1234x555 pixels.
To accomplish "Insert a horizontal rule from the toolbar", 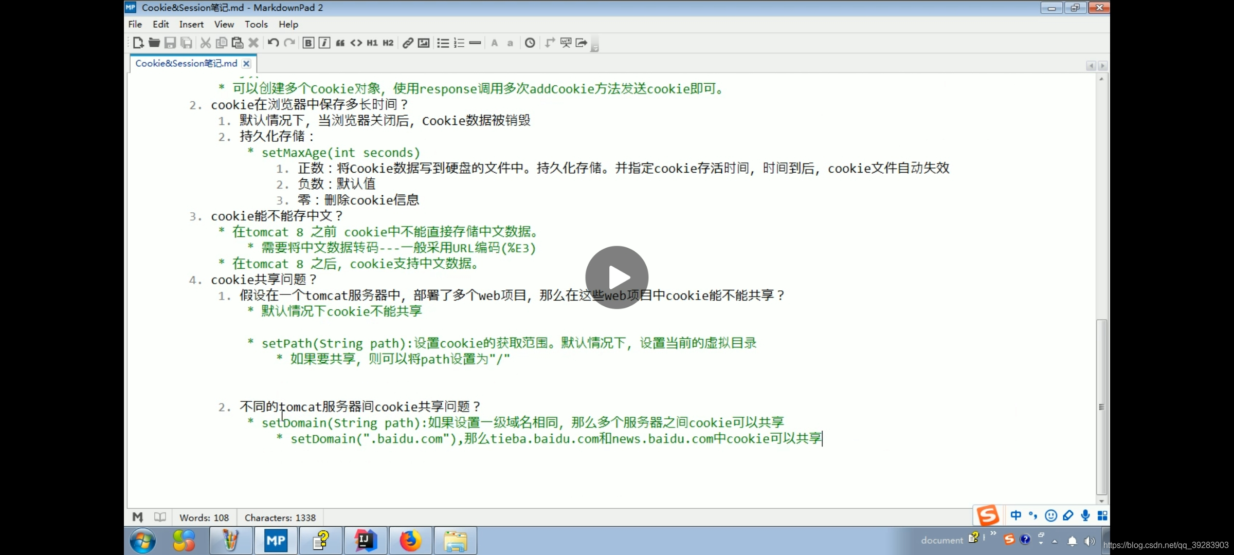I will tap(475, 43).
